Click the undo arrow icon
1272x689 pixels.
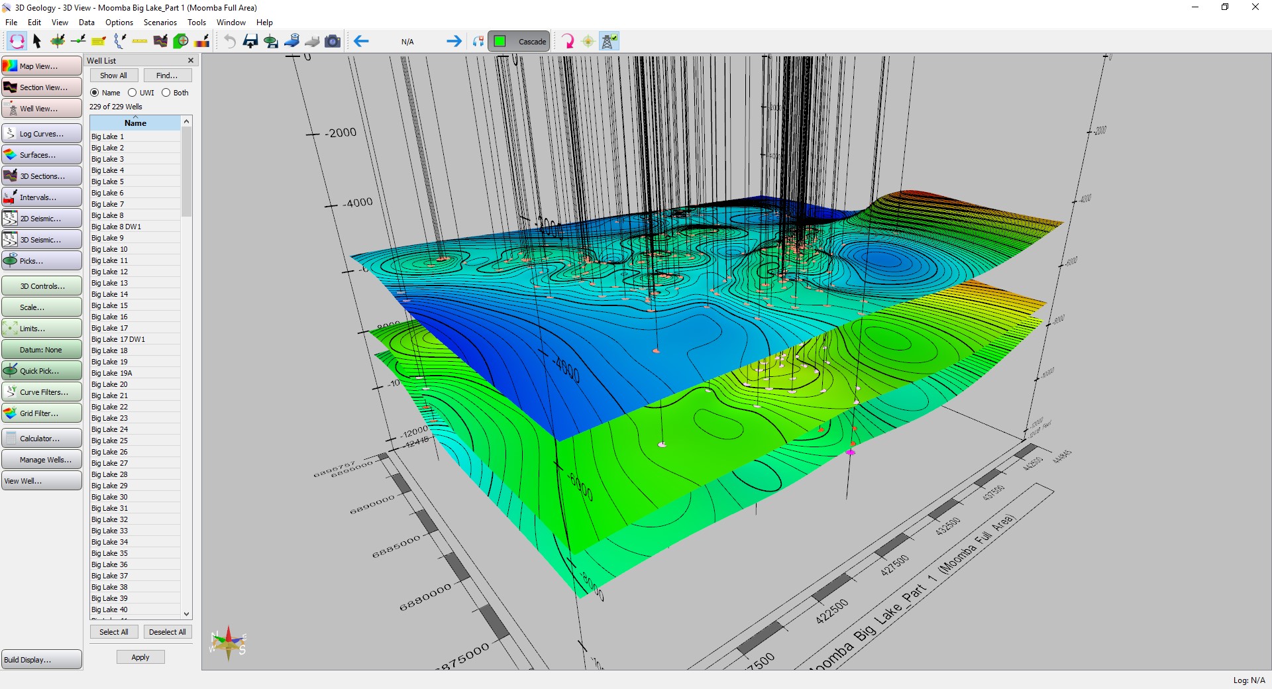[229, 41]
